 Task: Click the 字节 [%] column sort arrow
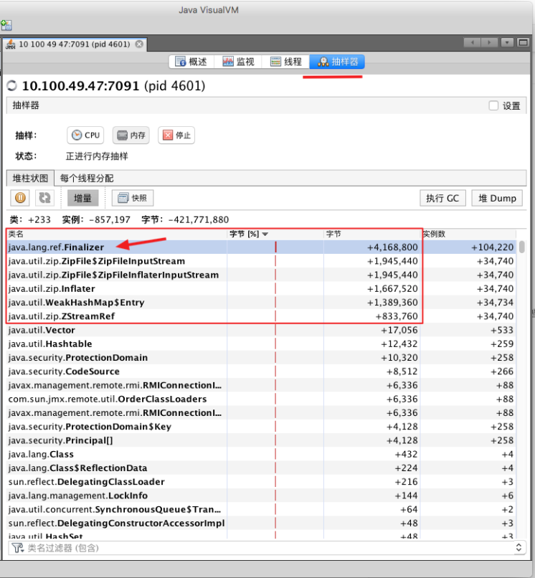pos(265,234)
